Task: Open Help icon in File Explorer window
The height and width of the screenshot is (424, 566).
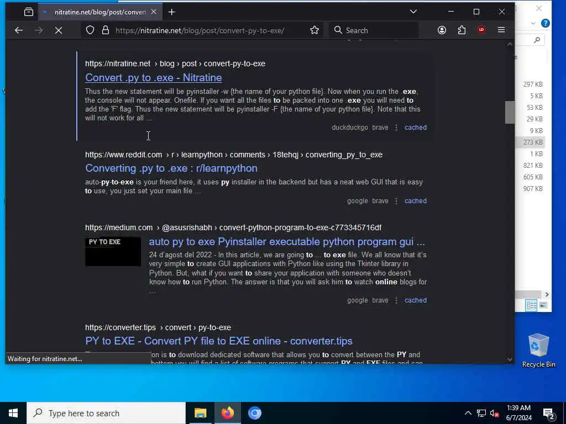Action: [546, 23]
